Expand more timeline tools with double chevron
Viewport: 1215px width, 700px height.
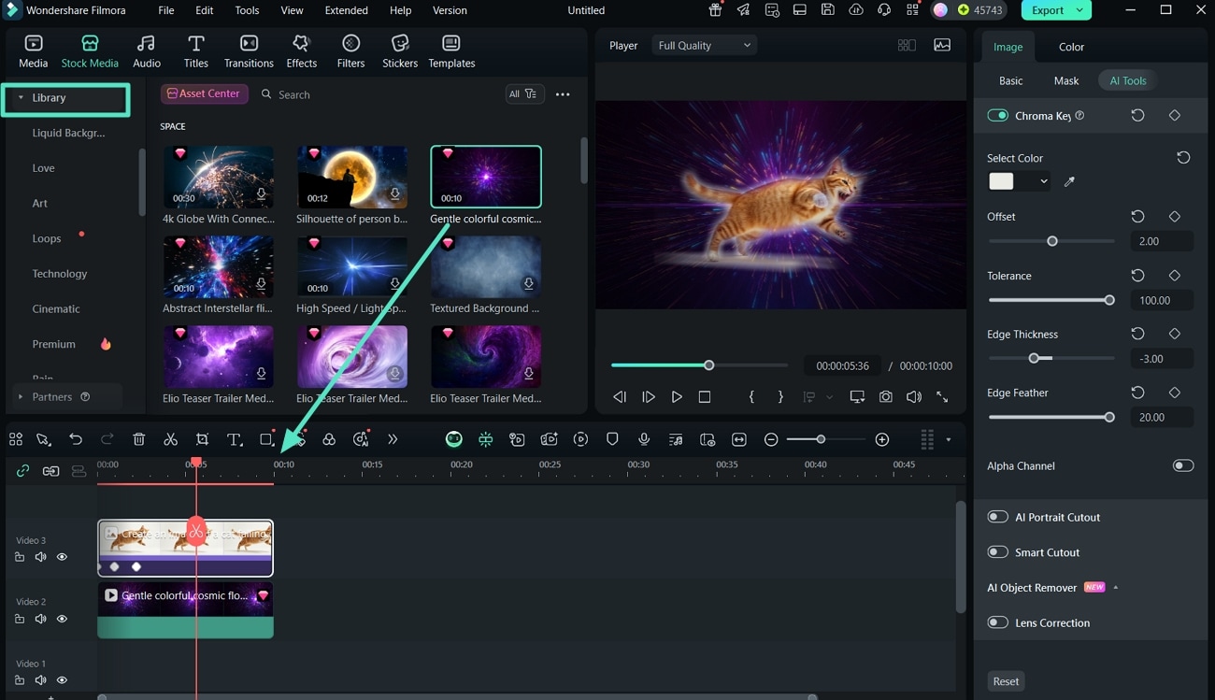click(393, 439)
